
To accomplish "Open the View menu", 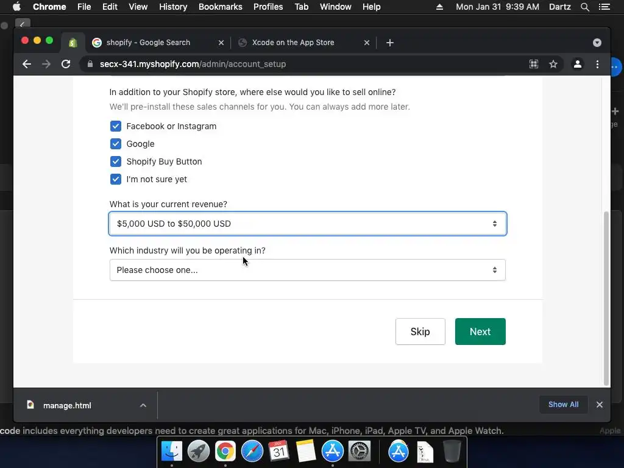I will click(x=138, y=7).
